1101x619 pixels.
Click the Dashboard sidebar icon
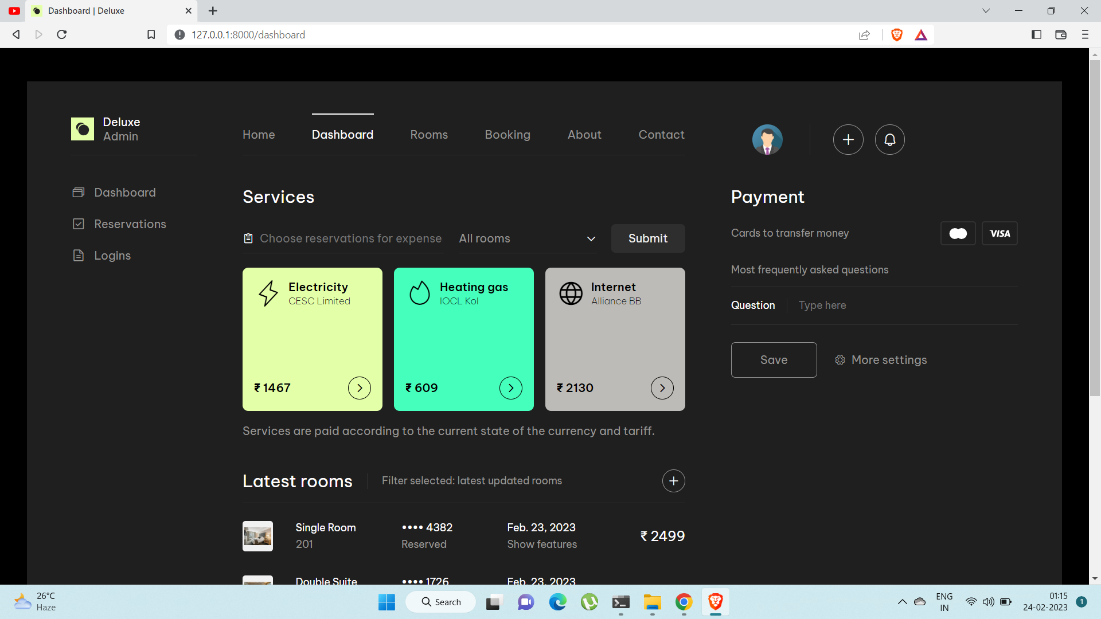click(x=79, y=192)
